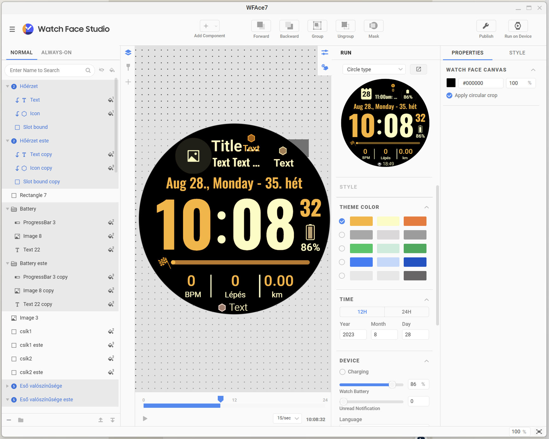
Task: Collapse the Battery este folder
Action: pyautogui.click(x=8, y=263)
